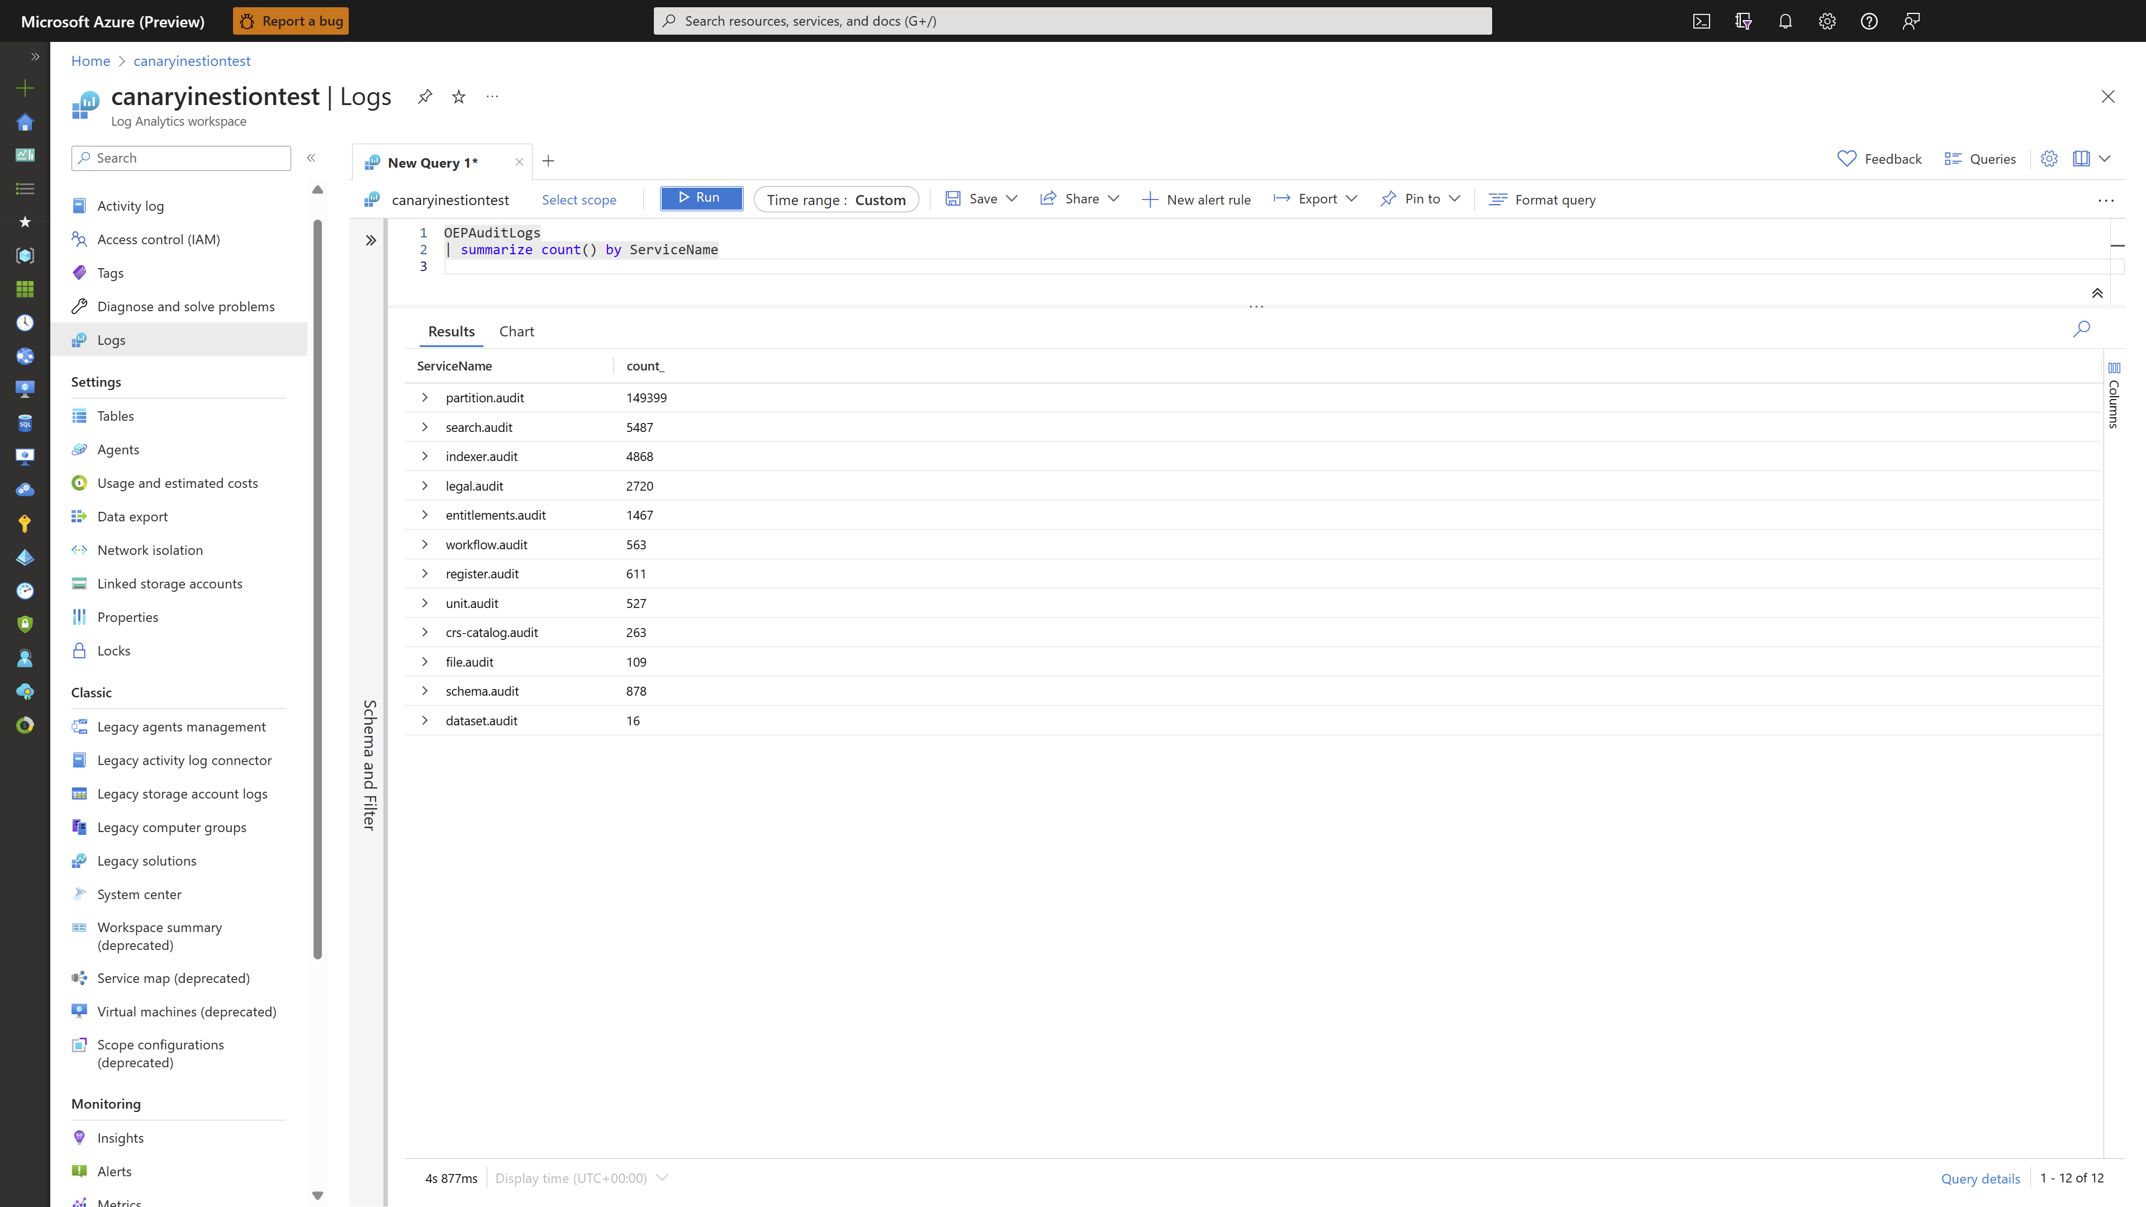Open the Help question mark icon
The width and height of the screenshot is (2146, 1207).
pyautogui.click(x=1869, y=21)
